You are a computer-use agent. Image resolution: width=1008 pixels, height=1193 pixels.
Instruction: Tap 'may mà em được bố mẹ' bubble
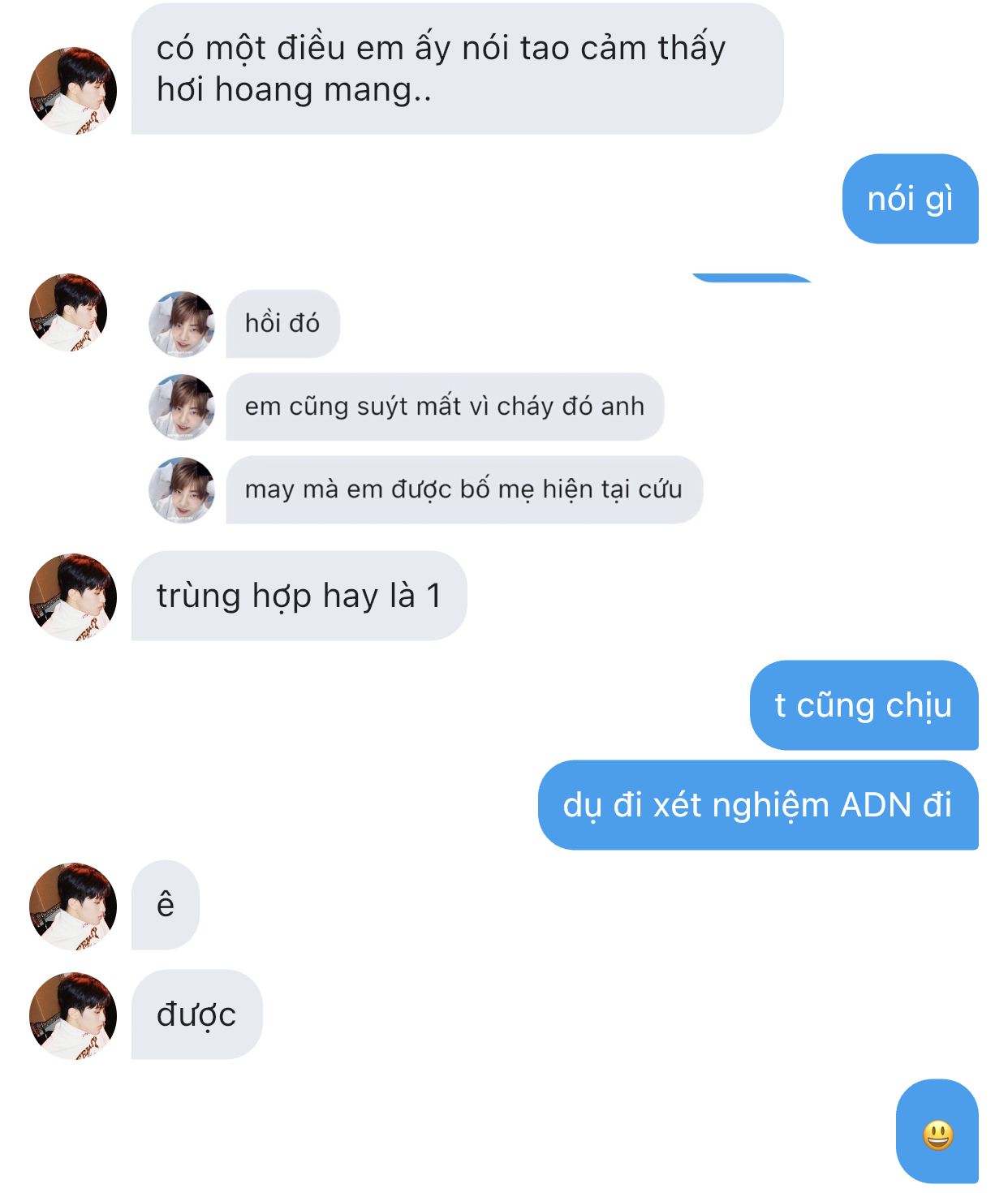tap(464, 489)
